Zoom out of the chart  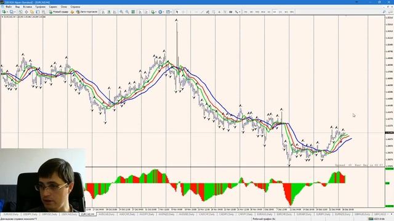[x=127, y=12]
